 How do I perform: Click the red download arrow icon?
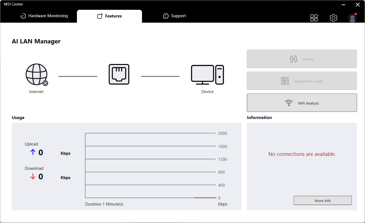point(33,177)
